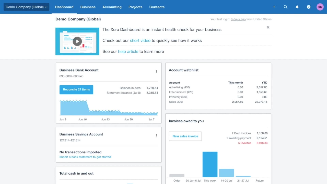Click the Entertainment YTD value 1,553.60
327x184 pixels.
tap(262, 92)
